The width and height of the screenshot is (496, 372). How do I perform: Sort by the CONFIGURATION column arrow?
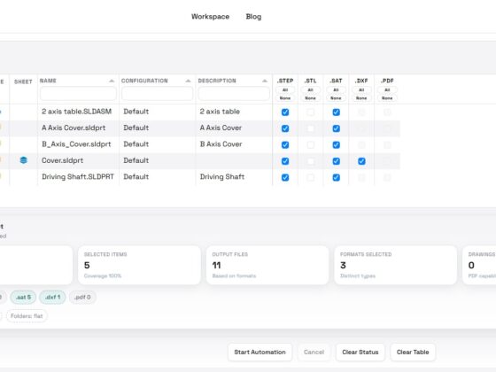[x=188, y=81]
